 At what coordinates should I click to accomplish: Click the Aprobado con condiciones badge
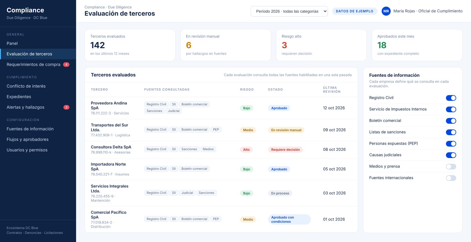pyautogui.click(x=289, y=219)
